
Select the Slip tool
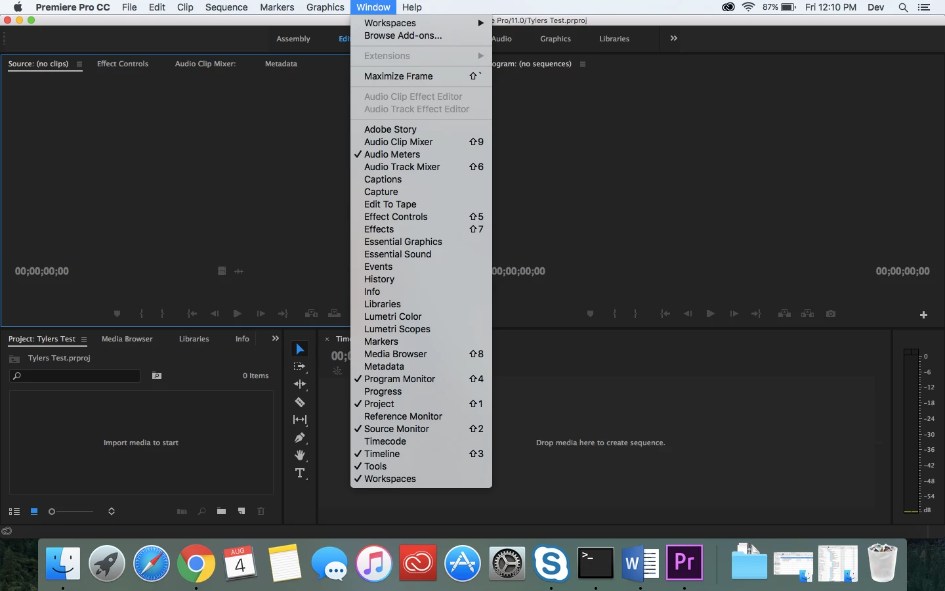(300, 420)
